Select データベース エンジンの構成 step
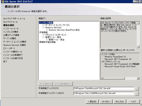This screenshot has width=142, height=106. pos(15,42)
